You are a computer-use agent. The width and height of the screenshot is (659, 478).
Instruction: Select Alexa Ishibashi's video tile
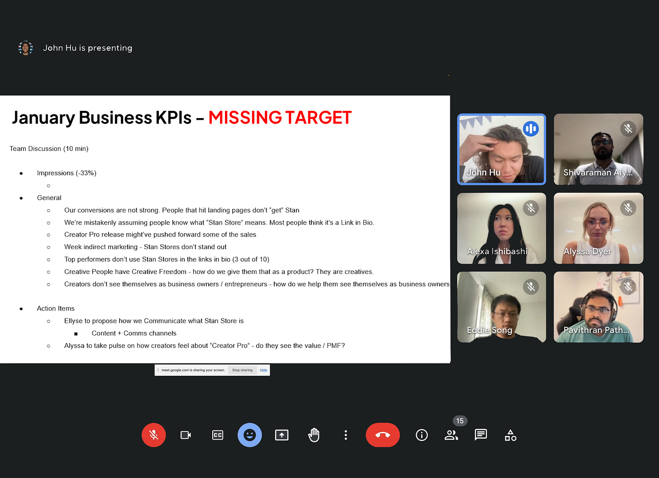pos(501,228)
